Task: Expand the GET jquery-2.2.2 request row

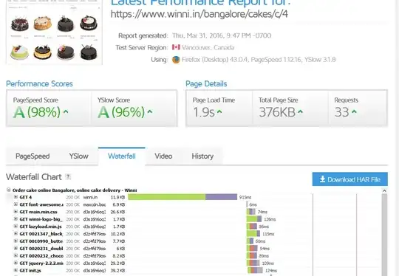Action: pyautogui.click(x=16, y=263)
